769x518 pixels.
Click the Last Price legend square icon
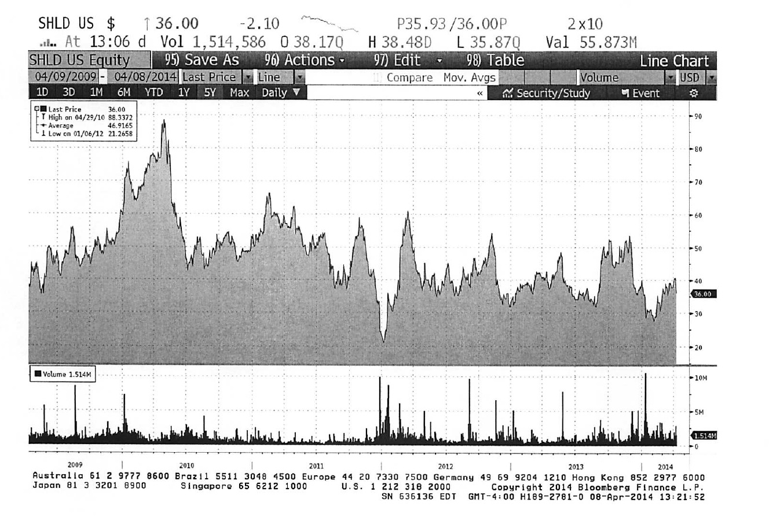(43, 109)
